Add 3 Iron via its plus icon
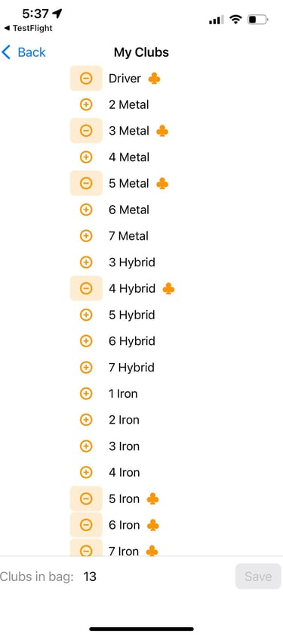283x637 pixels. click(86, 446)
